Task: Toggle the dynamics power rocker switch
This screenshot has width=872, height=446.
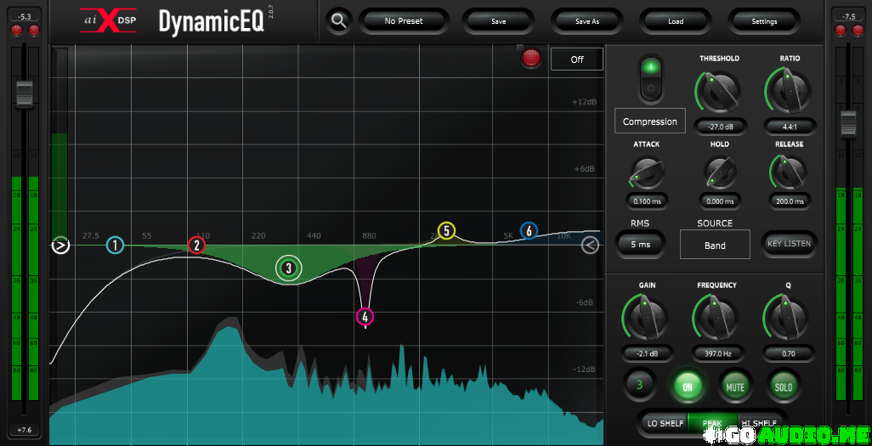Action: pyautogui.click(x=649, y=78)
